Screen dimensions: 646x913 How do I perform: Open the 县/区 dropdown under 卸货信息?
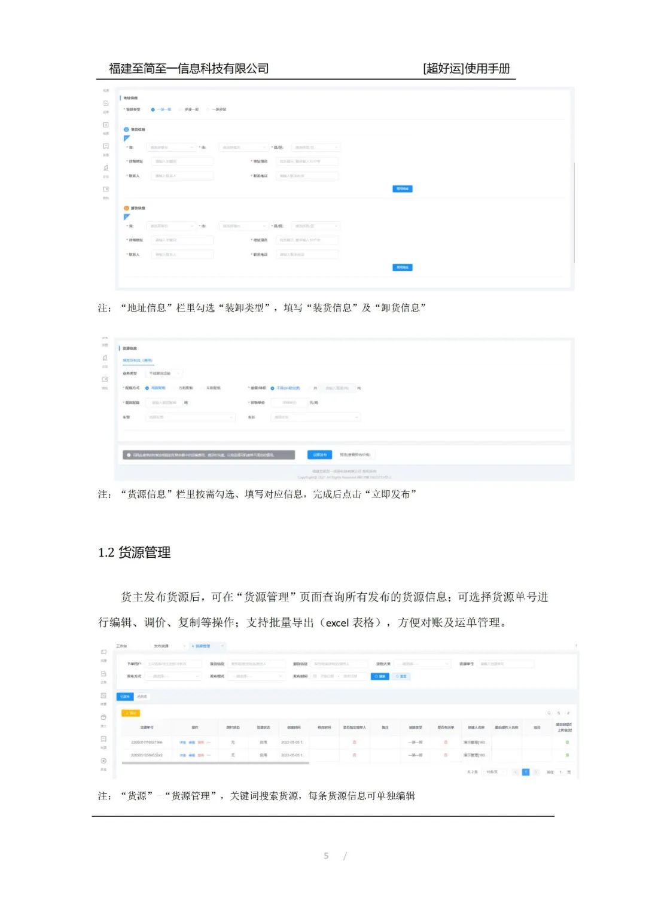(316, 226)
